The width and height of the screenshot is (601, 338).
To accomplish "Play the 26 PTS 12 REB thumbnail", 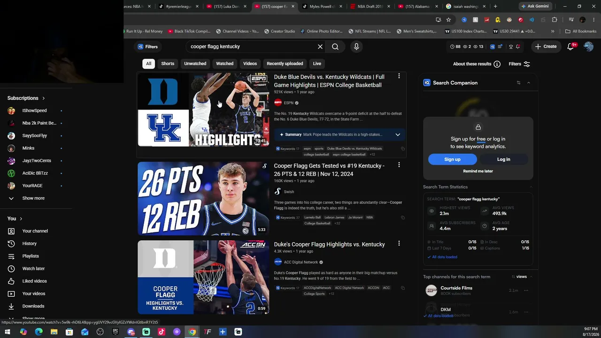I will (x=203, y=199).
